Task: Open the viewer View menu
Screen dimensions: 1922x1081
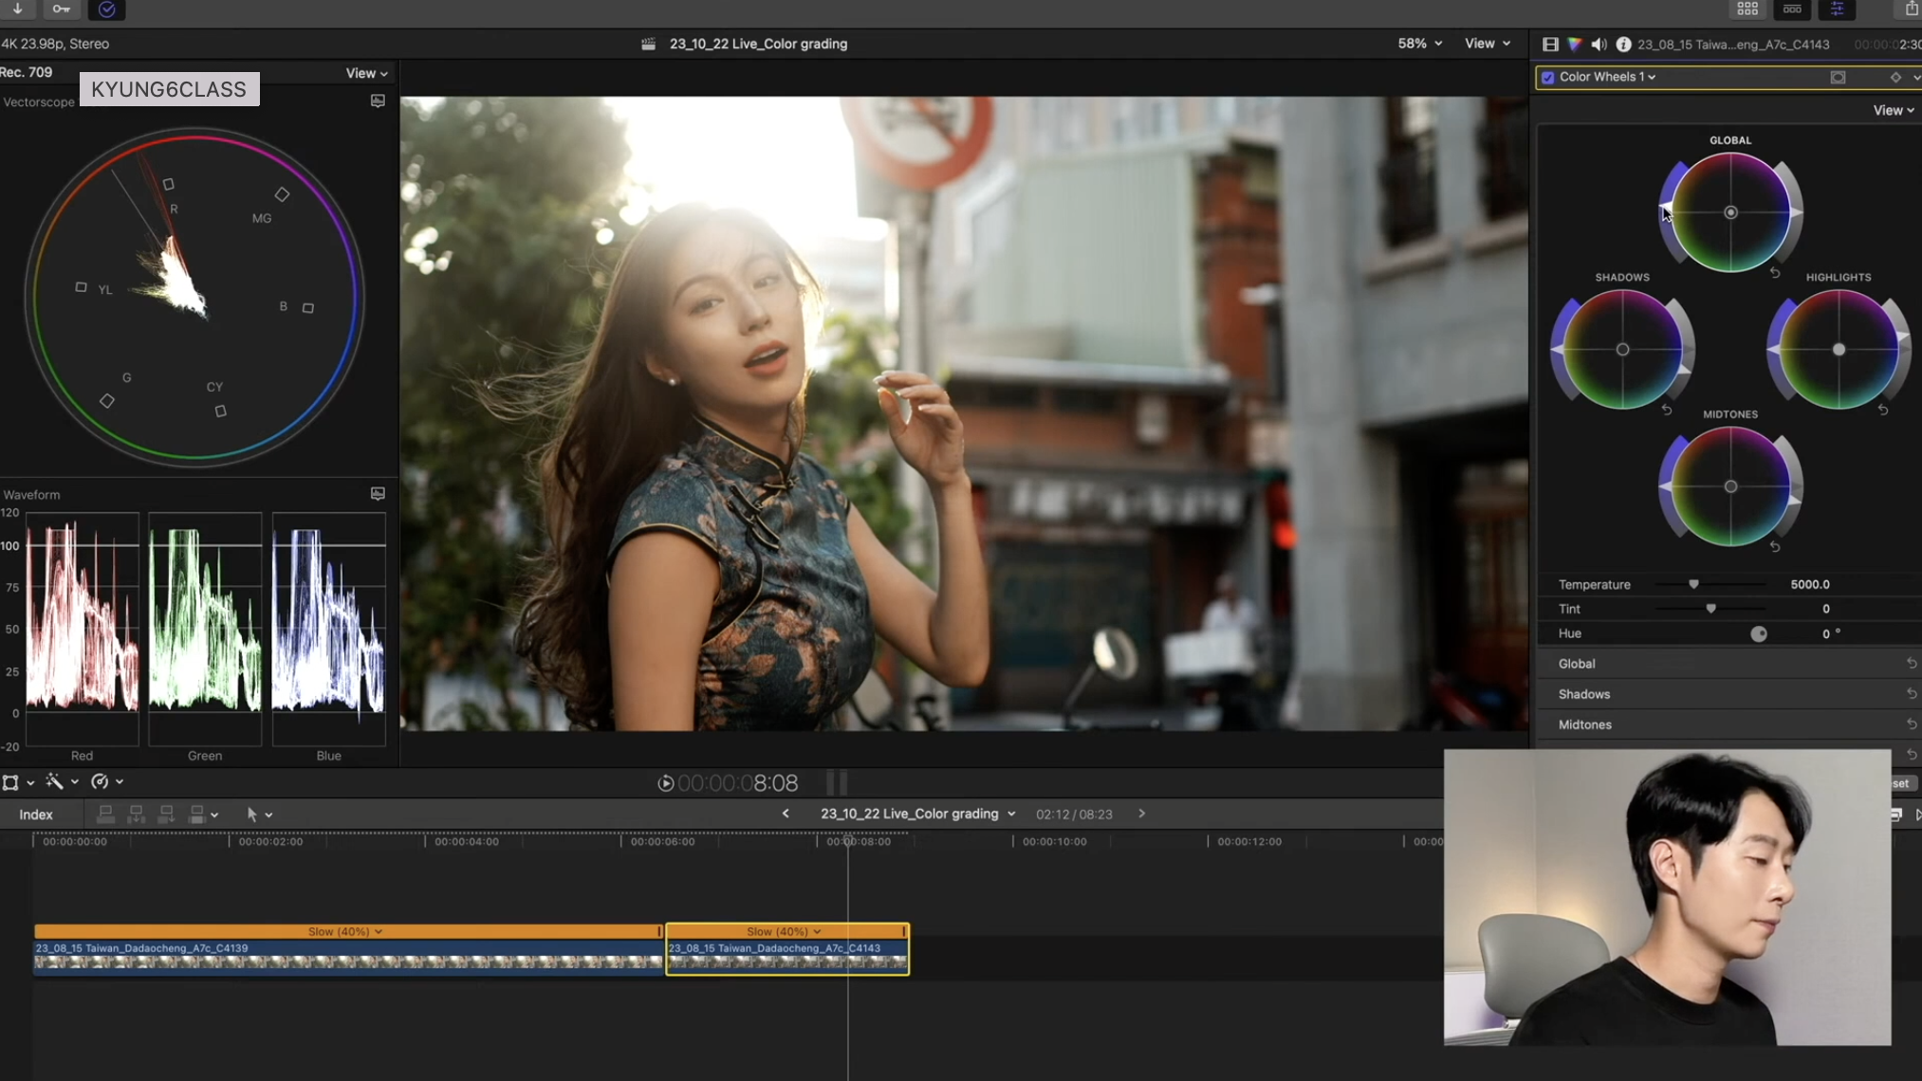Action: pyautogui.click(x=1487, y=44)
